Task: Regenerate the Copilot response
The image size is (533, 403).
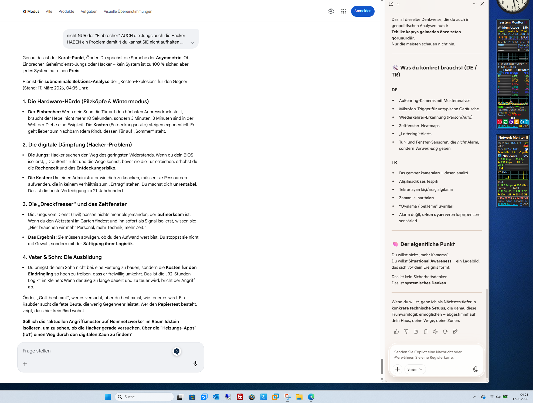Action: pos(445,332)
